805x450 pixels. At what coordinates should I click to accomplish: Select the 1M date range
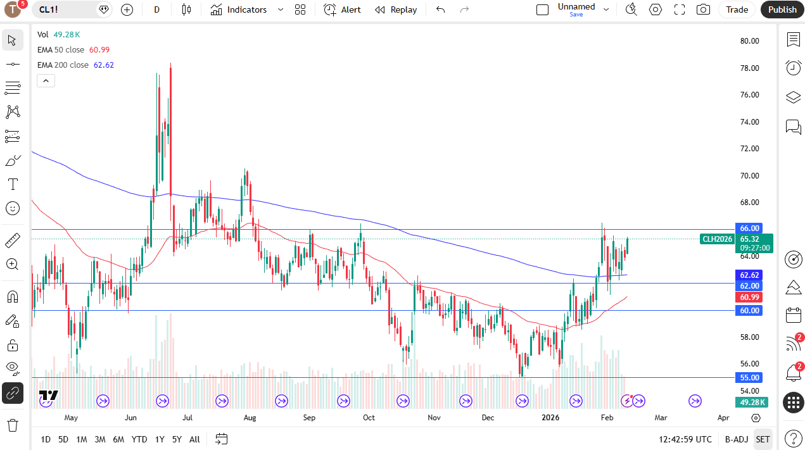[x=82, y=439]
